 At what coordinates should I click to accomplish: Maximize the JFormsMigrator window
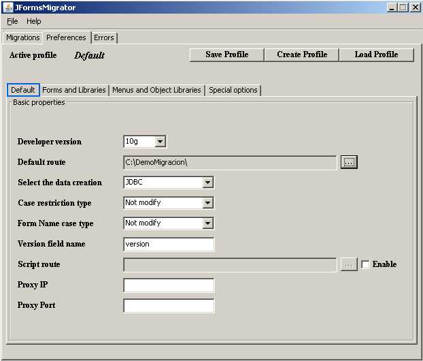(x=403, y=7)
